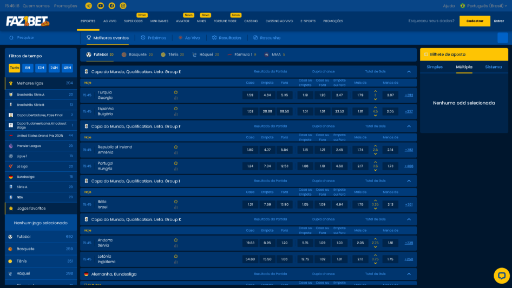
Task: Favorite the Espanha vs Bulgária match star
Action: (x=176, y=109)
